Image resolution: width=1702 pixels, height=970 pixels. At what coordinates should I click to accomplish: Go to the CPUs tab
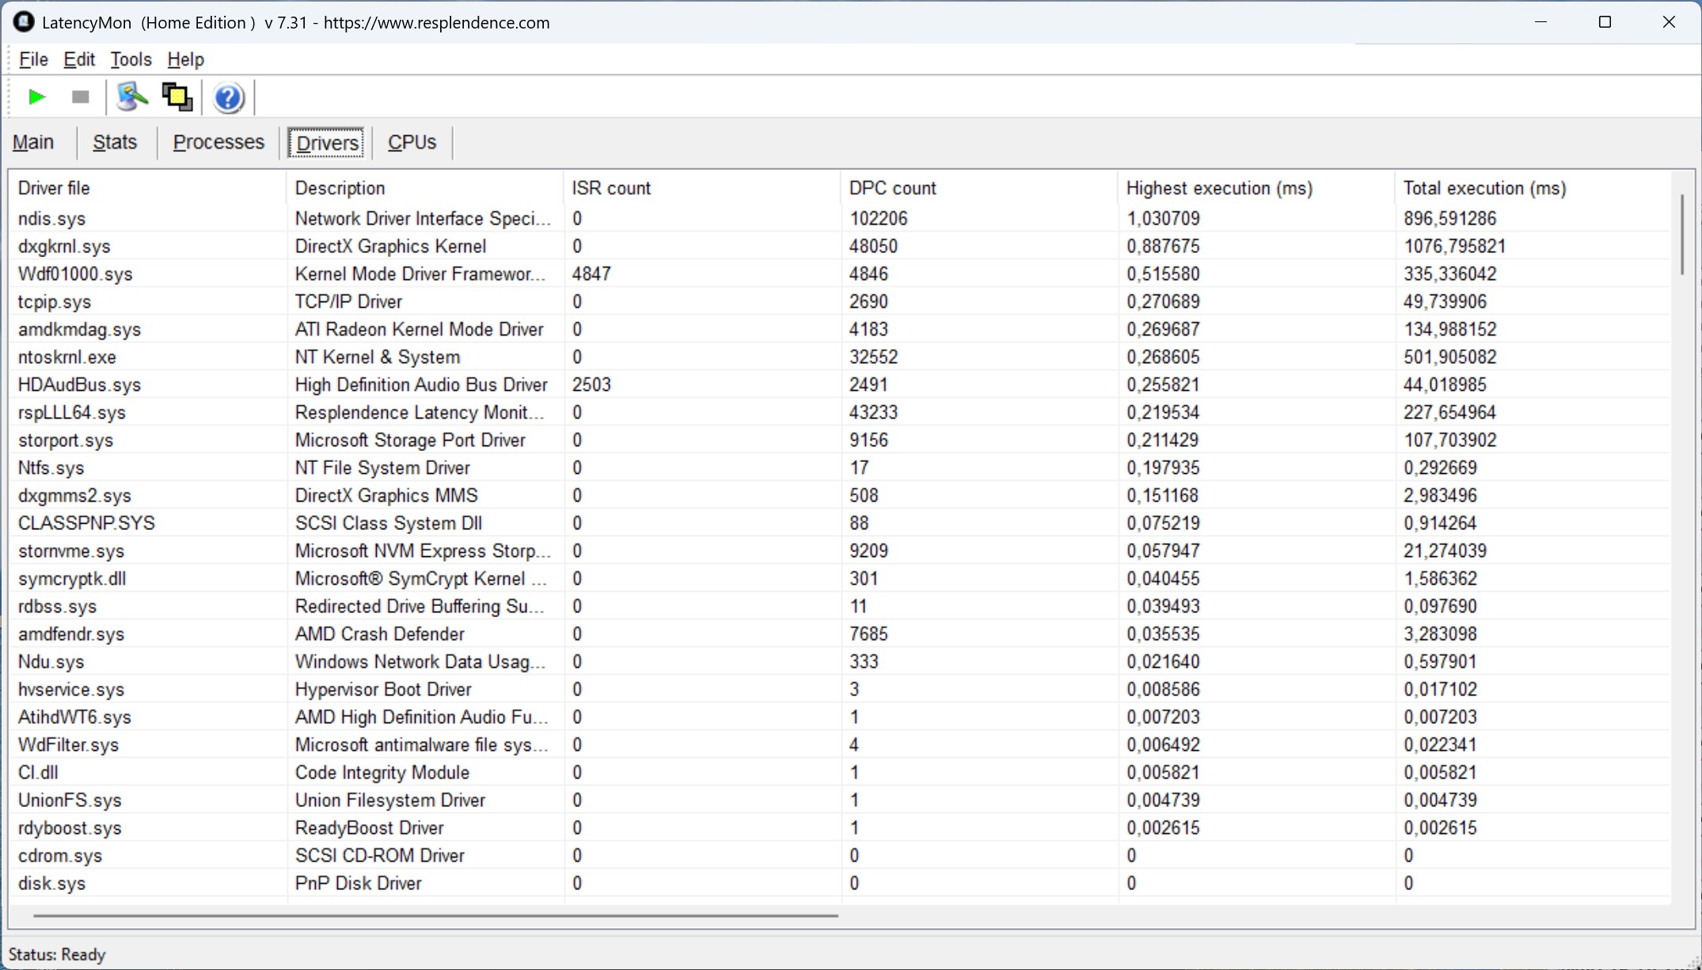[412, 142]
